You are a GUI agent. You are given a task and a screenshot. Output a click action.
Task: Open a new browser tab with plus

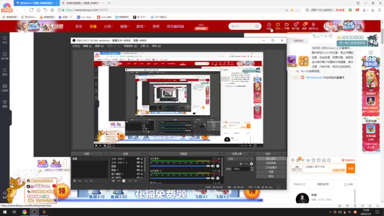(109, 3)
